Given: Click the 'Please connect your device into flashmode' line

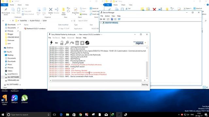Looking at the screenshot, I should 75,55.
